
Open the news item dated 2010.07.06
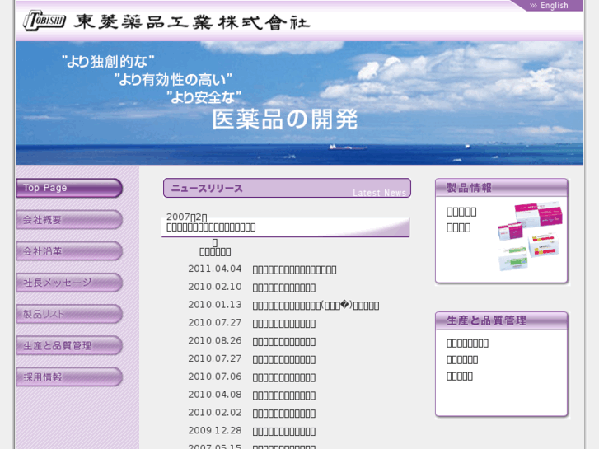[x=284, y=377]
